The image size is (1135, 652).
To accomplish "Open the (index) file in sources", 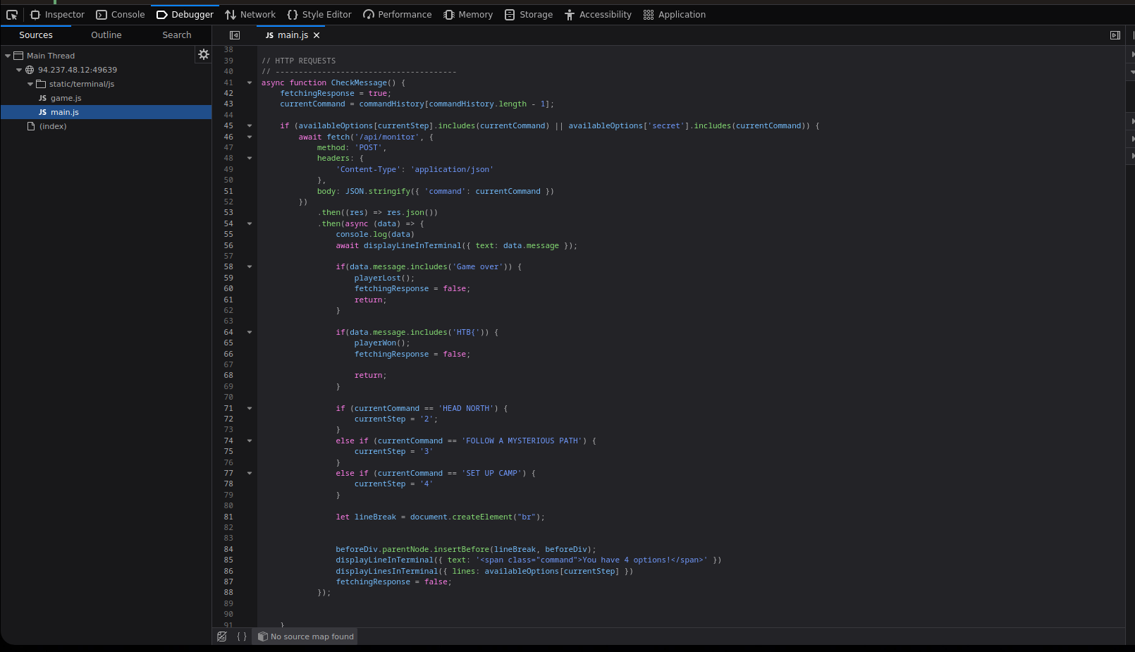I will [53, 126].
